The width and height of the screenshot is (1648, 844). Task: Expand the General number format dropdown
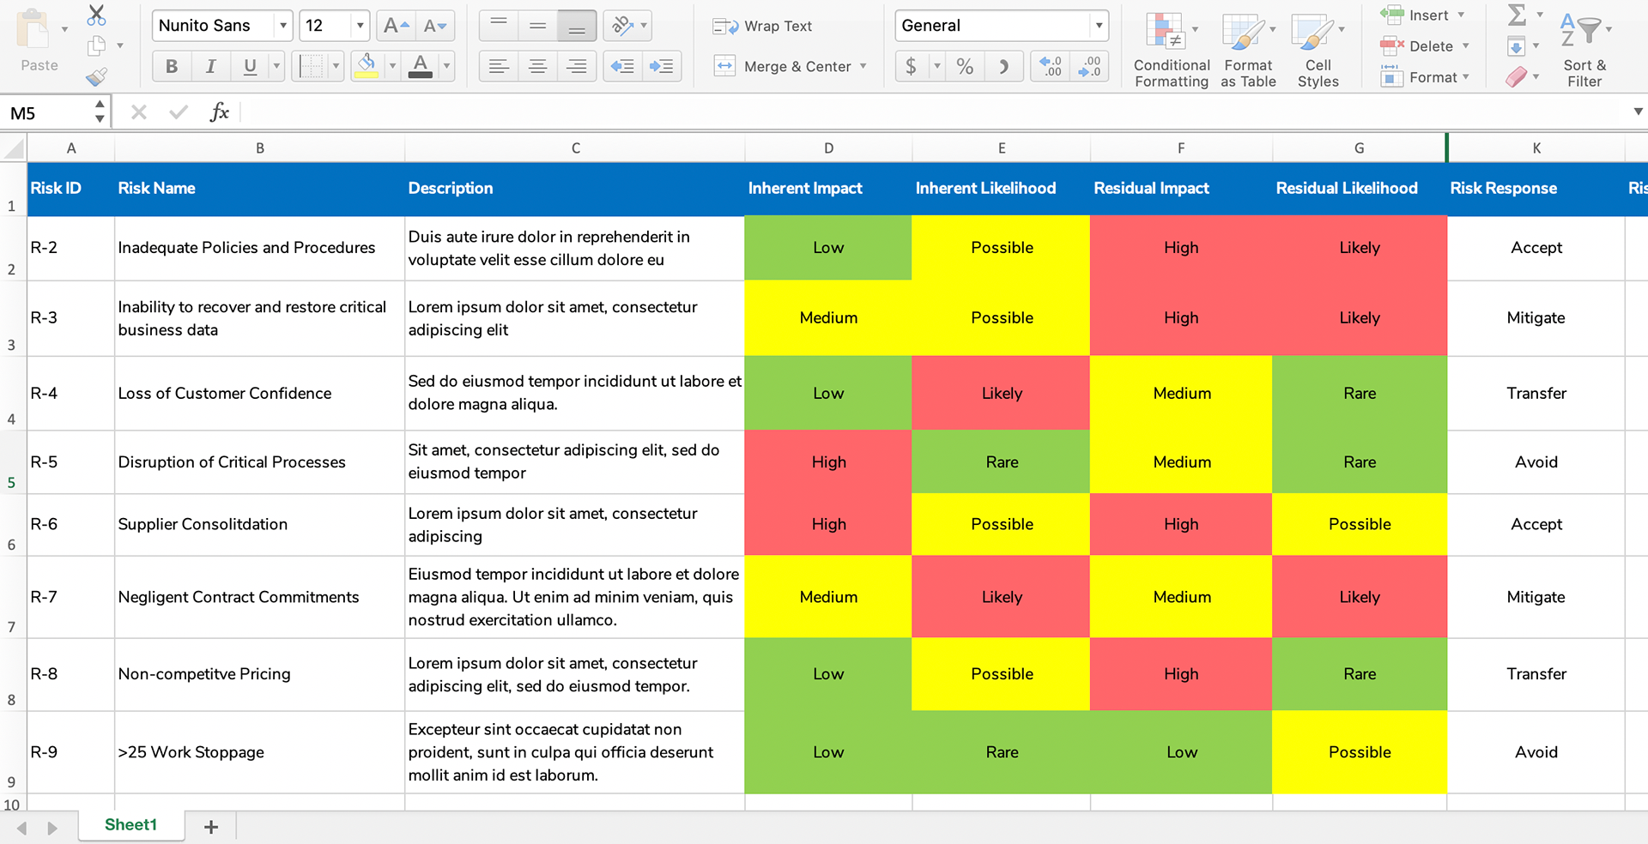(x=1099, y=26)
